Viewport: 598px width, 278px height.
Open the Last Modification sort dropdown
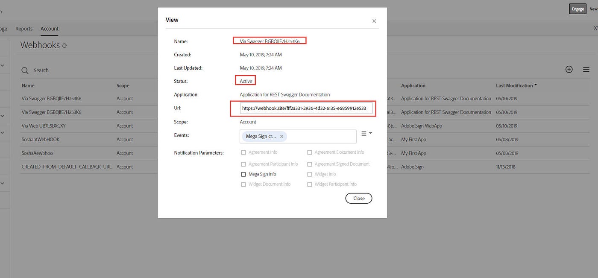(x=516, y=85)
